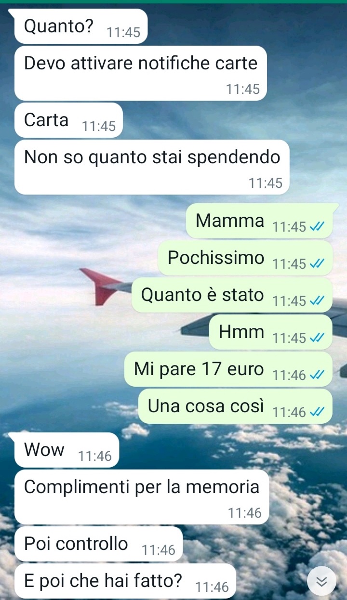The image size is (347, 600).
Task: Tap double check marks on "Mi pare 17 euro"
Action: (x=317, y=375)
